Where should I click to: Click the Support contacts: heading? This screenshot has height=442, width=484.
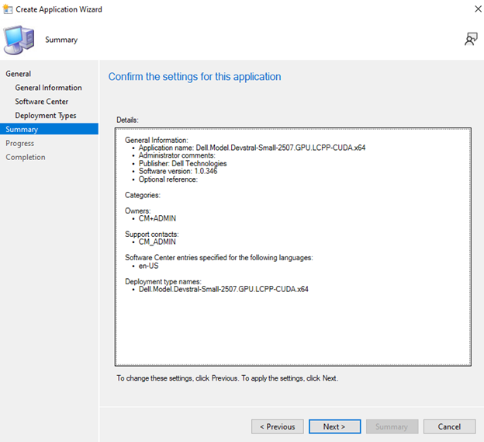(x=151, y=235)
